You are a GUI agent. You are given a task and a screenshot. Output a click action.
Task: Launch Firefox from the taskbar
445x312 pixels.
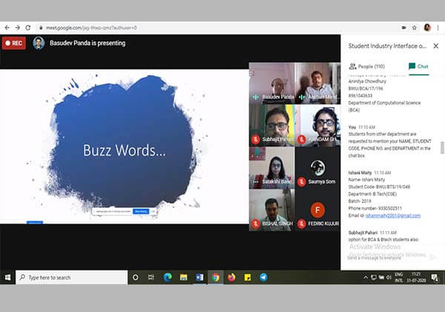pos(231,277)
